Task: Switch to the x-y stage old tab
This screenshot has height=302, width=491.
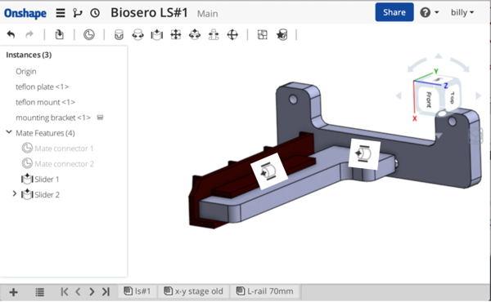Action: 194,291
